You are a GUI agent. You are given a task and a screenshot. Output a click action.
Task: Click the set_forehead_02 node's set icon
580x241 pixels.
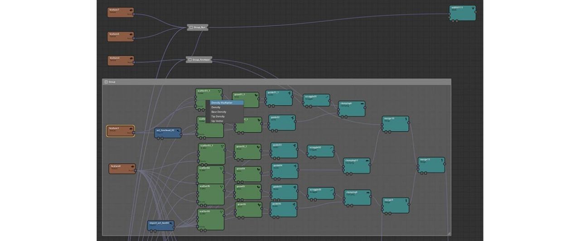click(x=178, y=130)
